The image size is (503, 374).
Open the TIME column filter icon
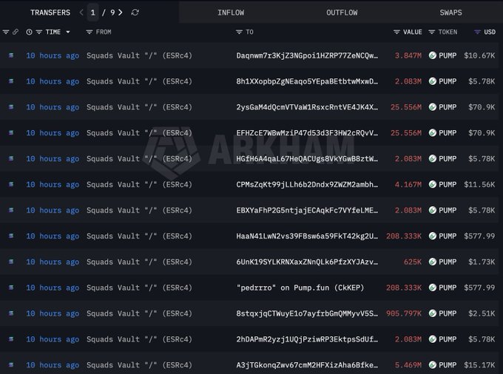tap(39, 32)
